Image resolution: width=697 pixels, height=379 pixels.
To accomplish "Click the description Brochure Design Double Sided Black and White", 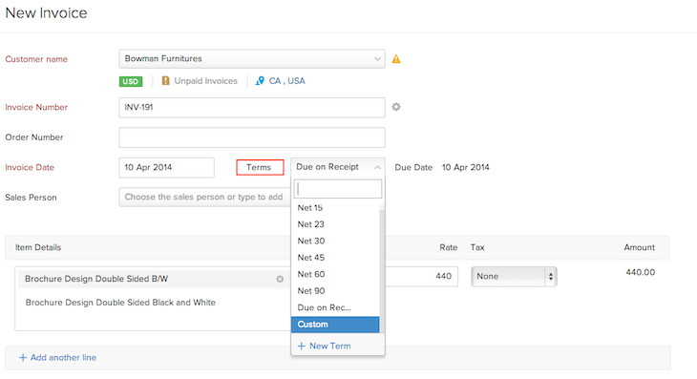I will click(x=120, y=303).
